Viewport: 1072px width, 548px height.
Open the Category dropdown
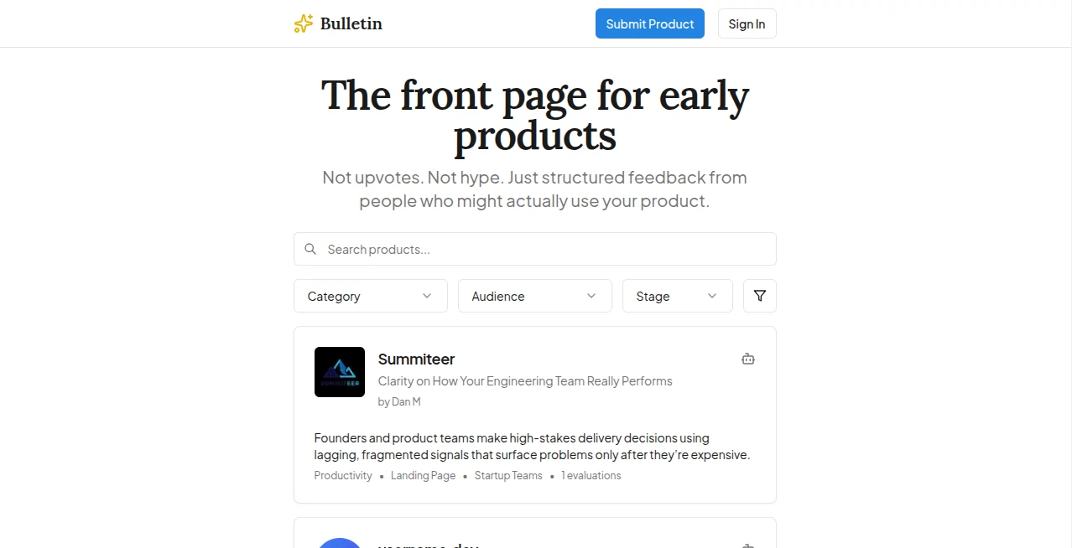click(x=370, y=296)
